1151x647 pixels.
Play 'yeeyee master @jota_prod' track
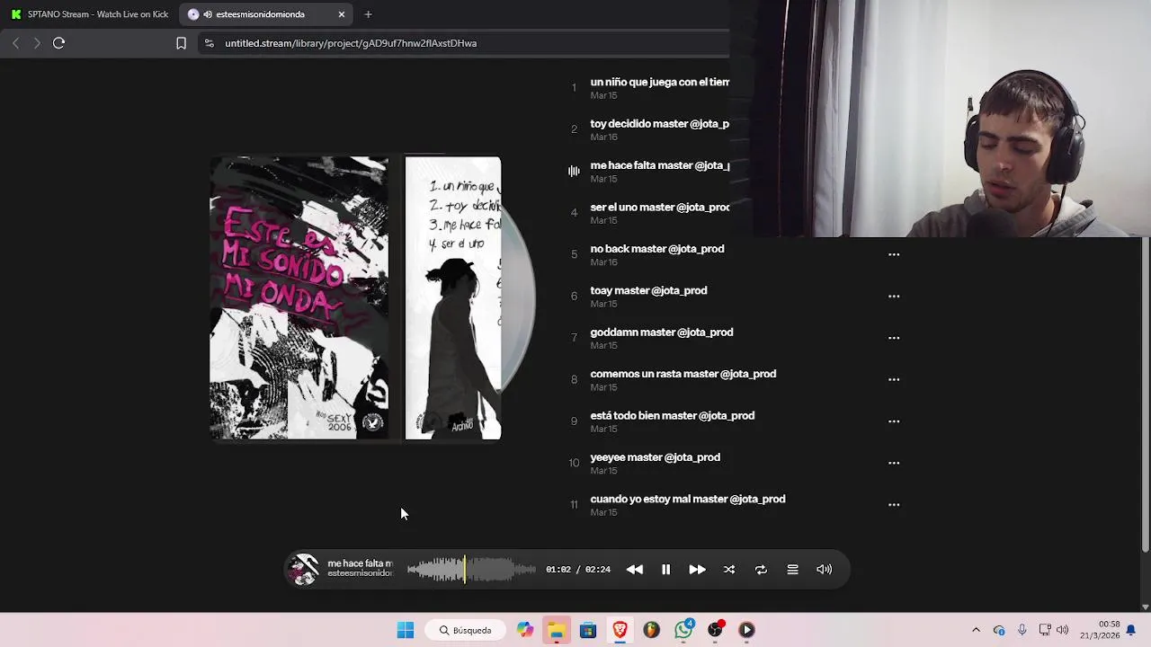pos(655,457)
